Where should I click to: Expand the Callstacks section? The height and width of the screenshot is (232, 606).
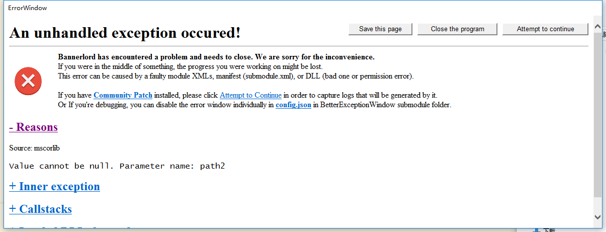(x=40, y=209)
